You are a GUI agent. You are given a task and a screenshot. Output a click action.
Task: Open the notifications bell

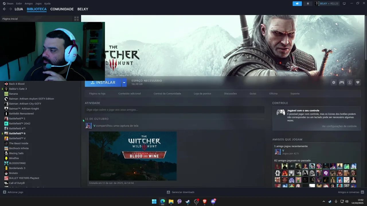(308, 3)
